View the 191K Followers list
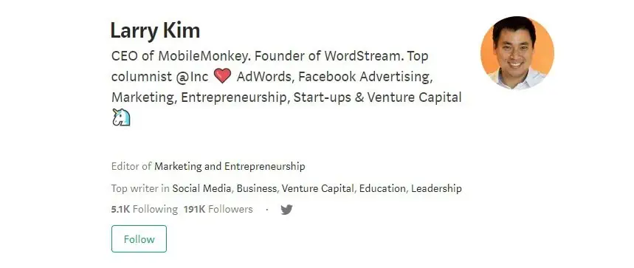Viewport: 634px width, 268px height. pos(218,210)
